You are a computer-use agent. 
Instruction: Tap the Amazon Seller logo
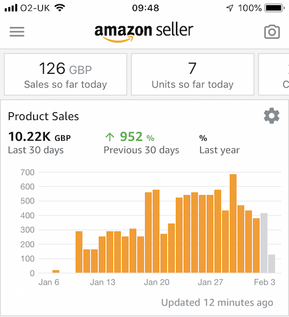click(x=144, y=32)
